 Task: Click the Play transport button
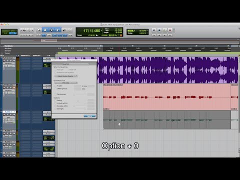tap(164, 30)
